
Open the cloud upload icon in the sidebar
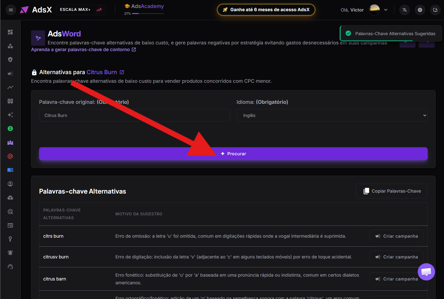10,198
